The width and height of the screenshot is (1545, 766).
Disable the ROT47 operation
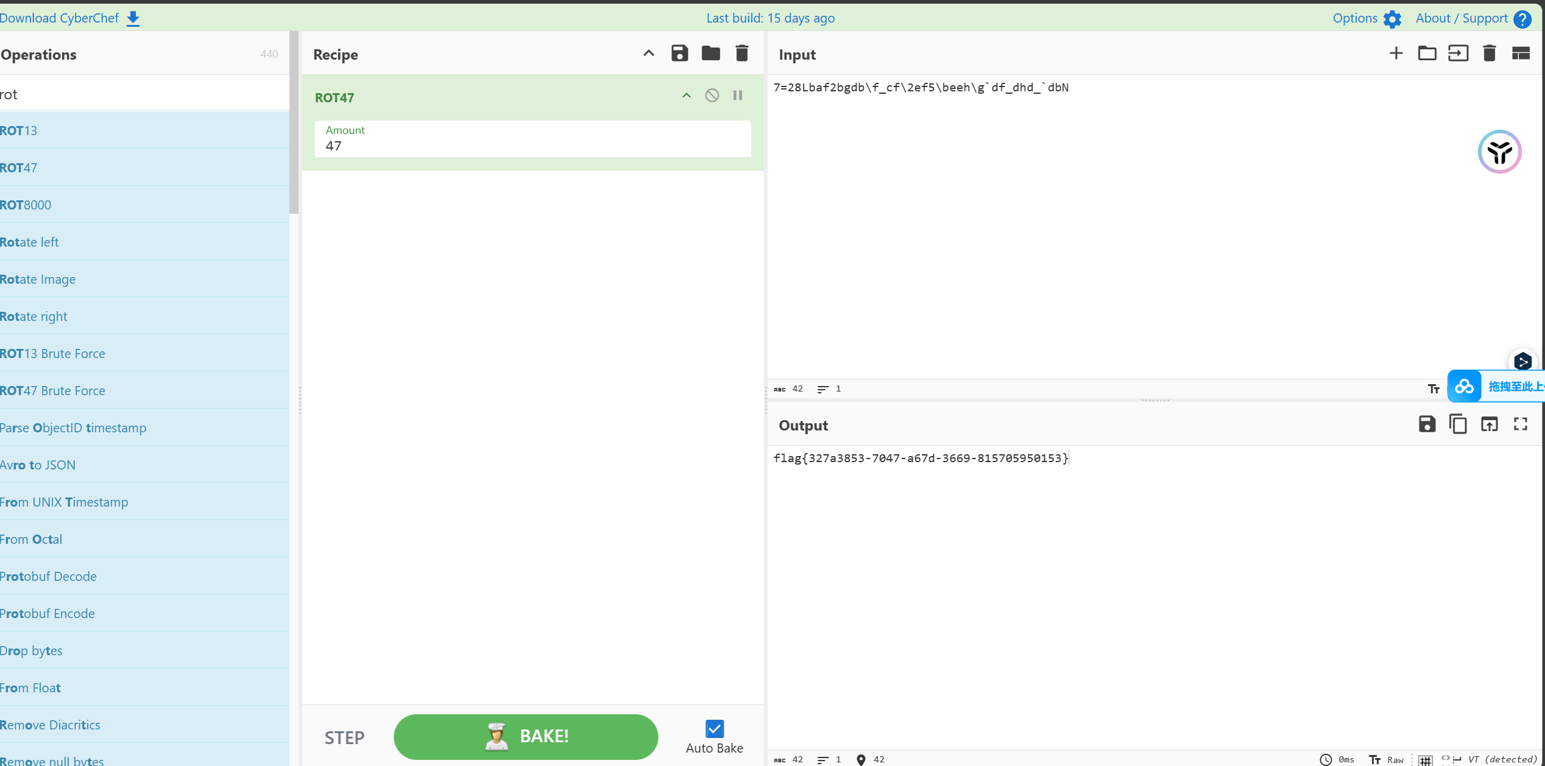coord(712,96)
